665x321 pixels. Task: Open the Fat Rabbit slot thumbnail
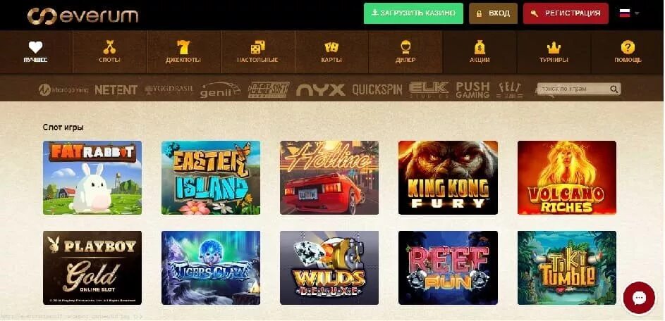click(x=92, y=177)
